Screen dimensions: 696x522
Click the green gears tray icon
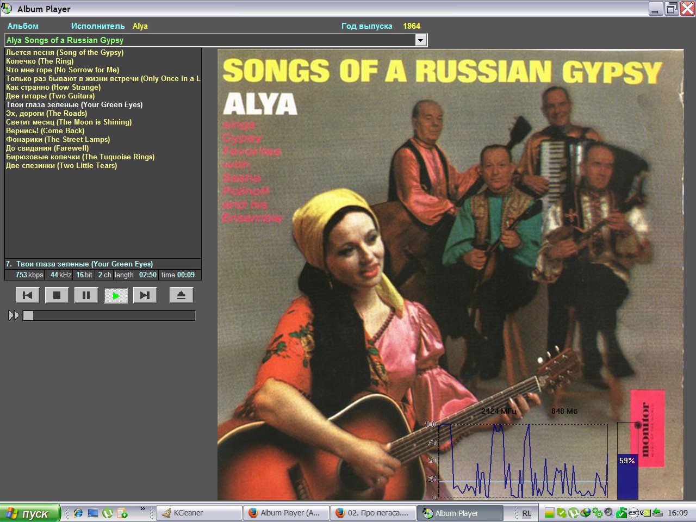(x=598, y=513)
